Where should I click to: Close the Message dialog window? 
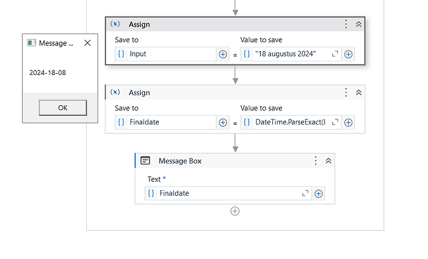click(87, 43)
